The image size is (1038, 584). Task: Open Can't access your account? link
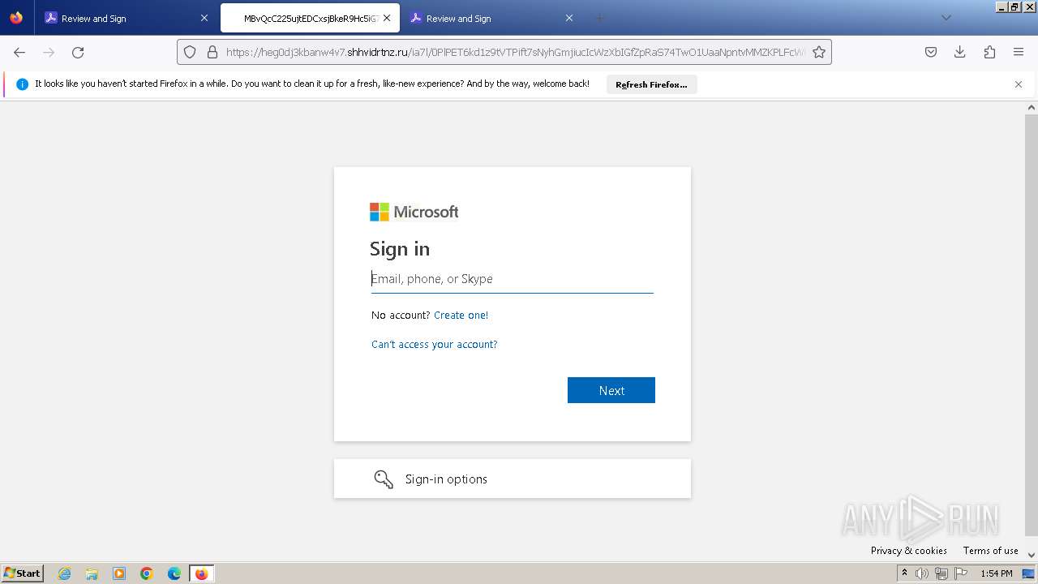pos(434,345)
